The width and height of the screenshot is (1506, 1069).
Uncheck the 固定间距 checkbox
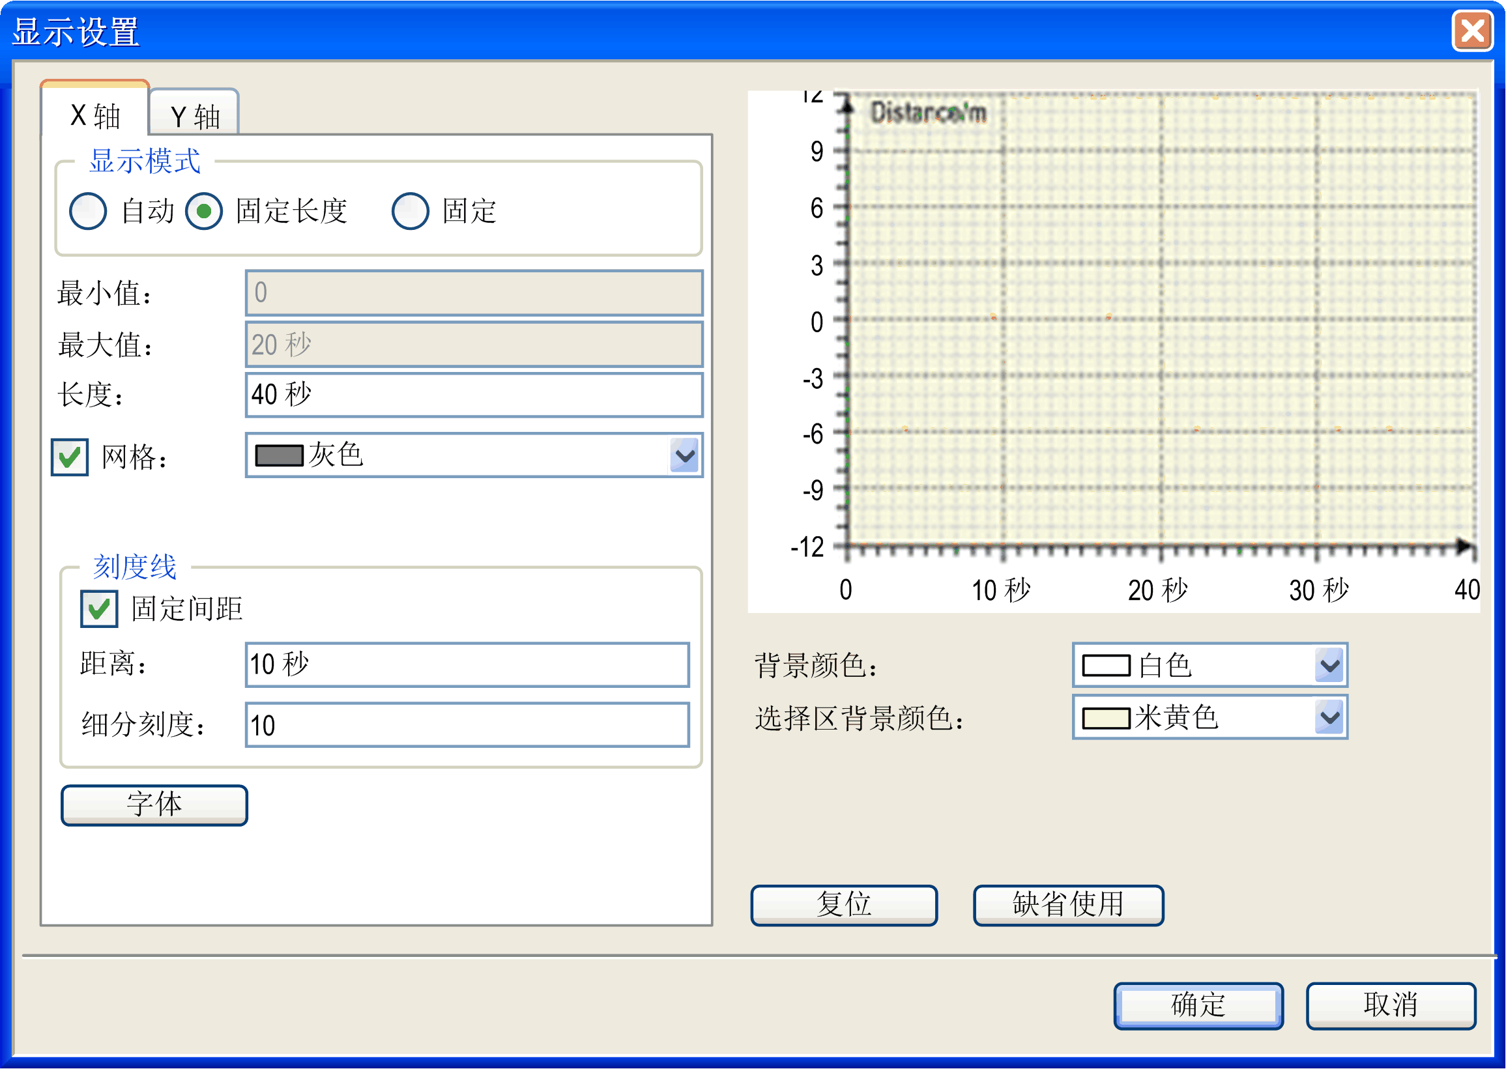[100, 609]
